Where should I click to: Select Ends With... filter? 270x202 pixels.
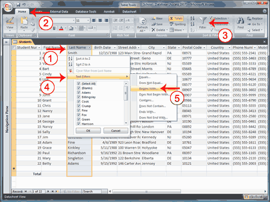[153, 112]
